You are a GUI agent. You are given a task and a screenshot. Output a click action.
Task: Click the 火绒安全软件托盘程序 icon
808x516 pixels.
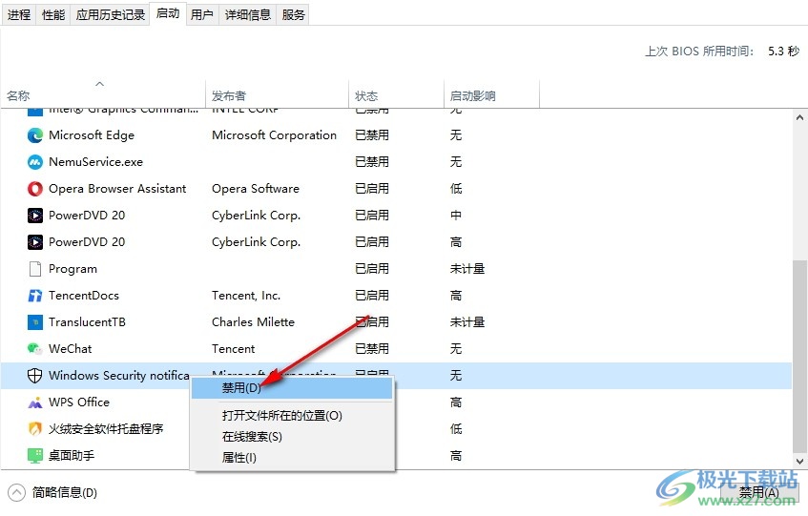(x=35, y=429)
